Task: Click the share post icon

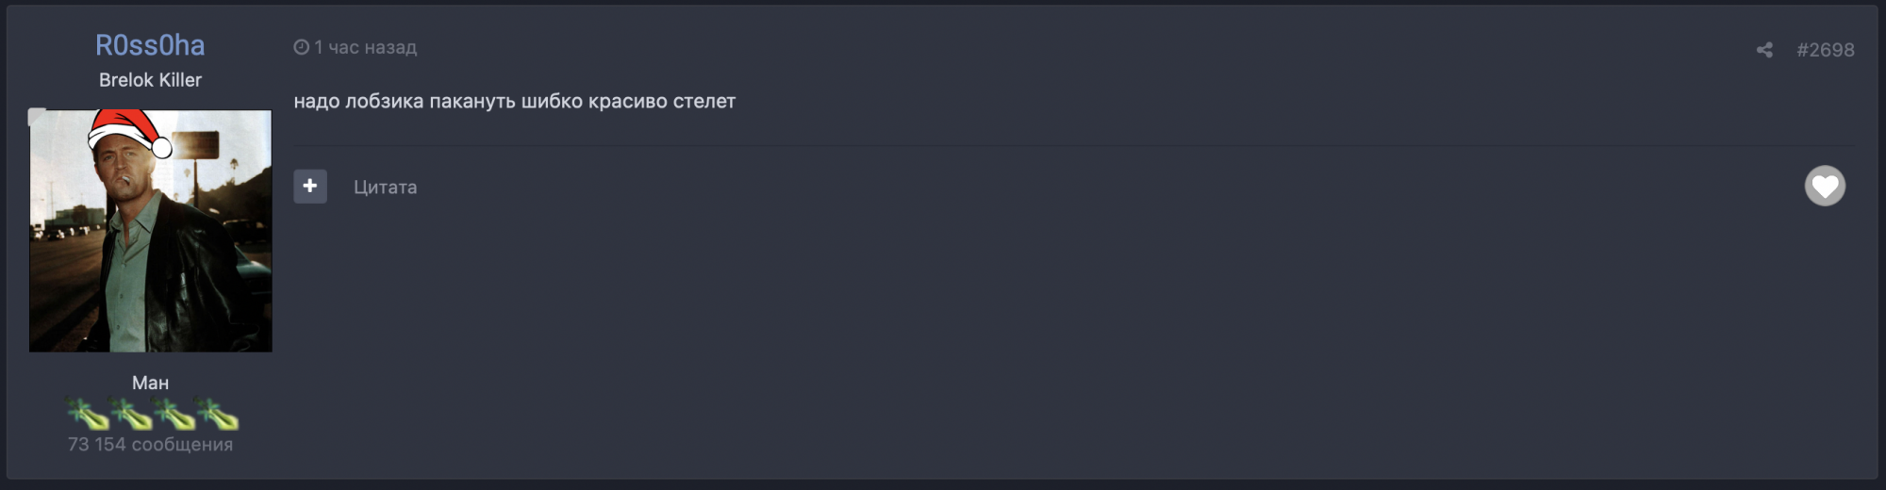Action: (1764, 50)
